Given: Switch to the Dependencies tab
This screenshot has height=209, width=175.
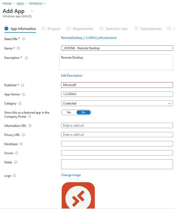Looking at the screenshot, I should [x=148, y=29].
